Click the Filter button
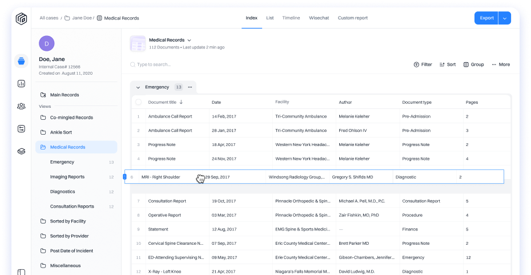Image resolution: width=531 pixels, height=275 pixels. pos(423,64)
